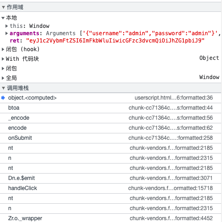This screenshot has height=222, width=222.
Task: Select the btoa stack frame
Action: 111,108
